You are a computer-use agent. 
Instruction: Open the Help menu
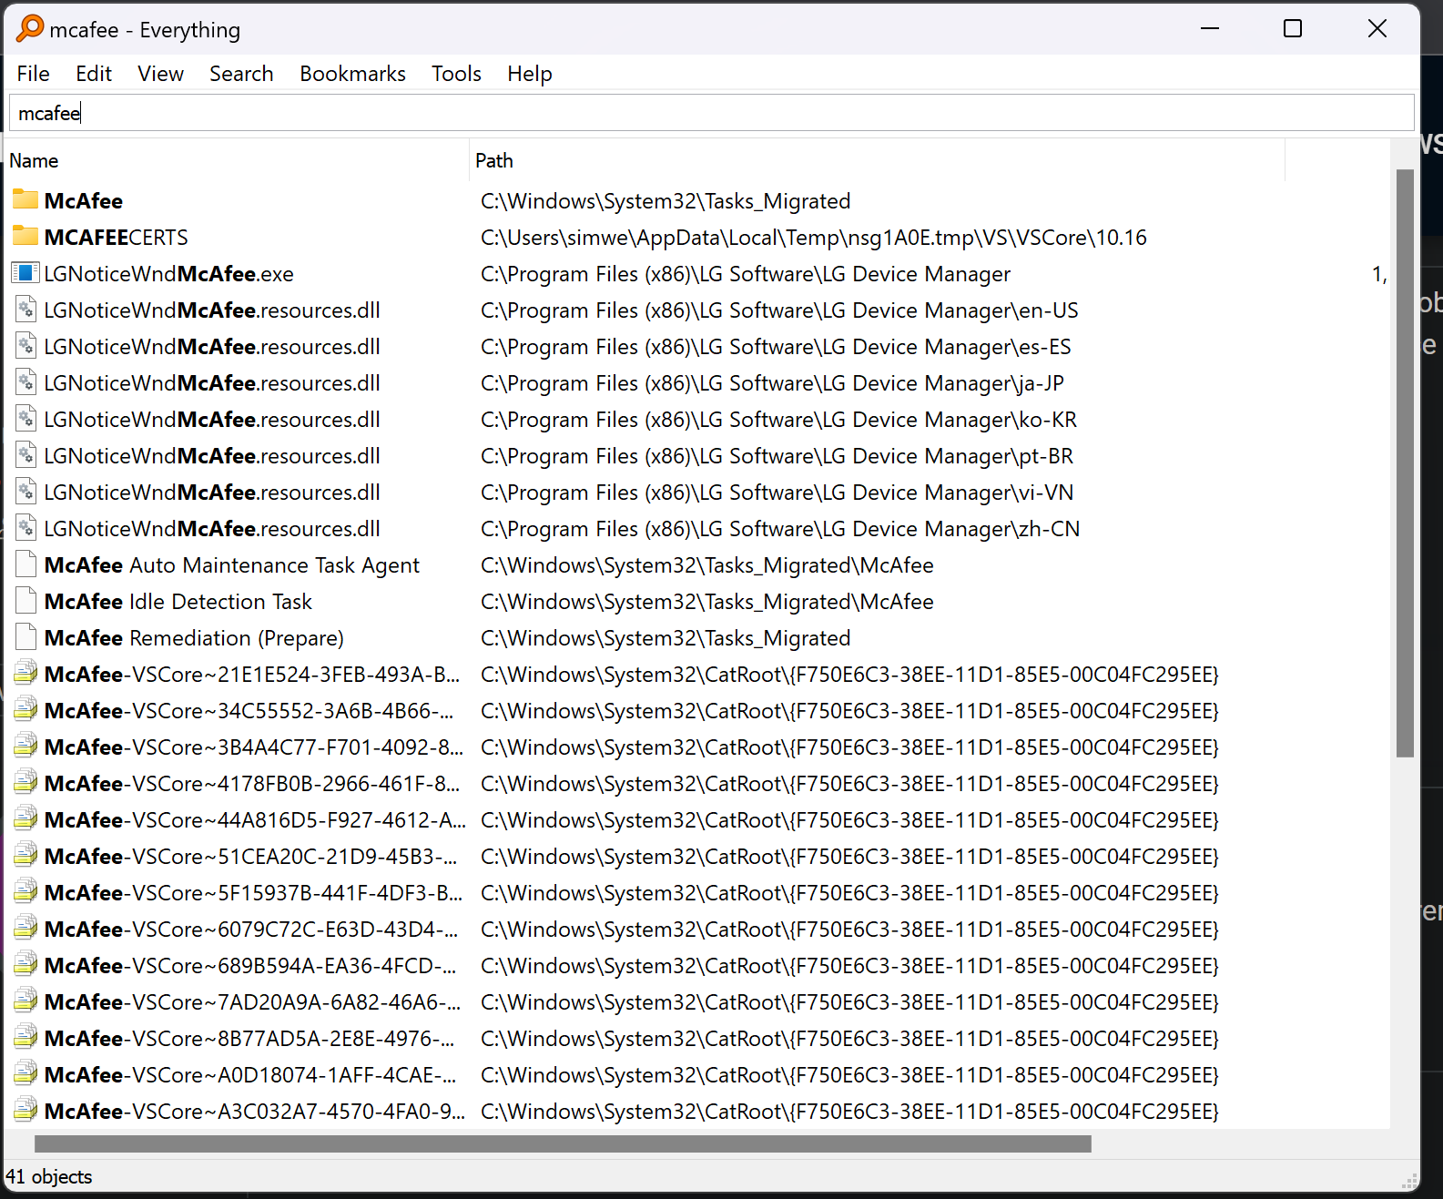(530, 74)
